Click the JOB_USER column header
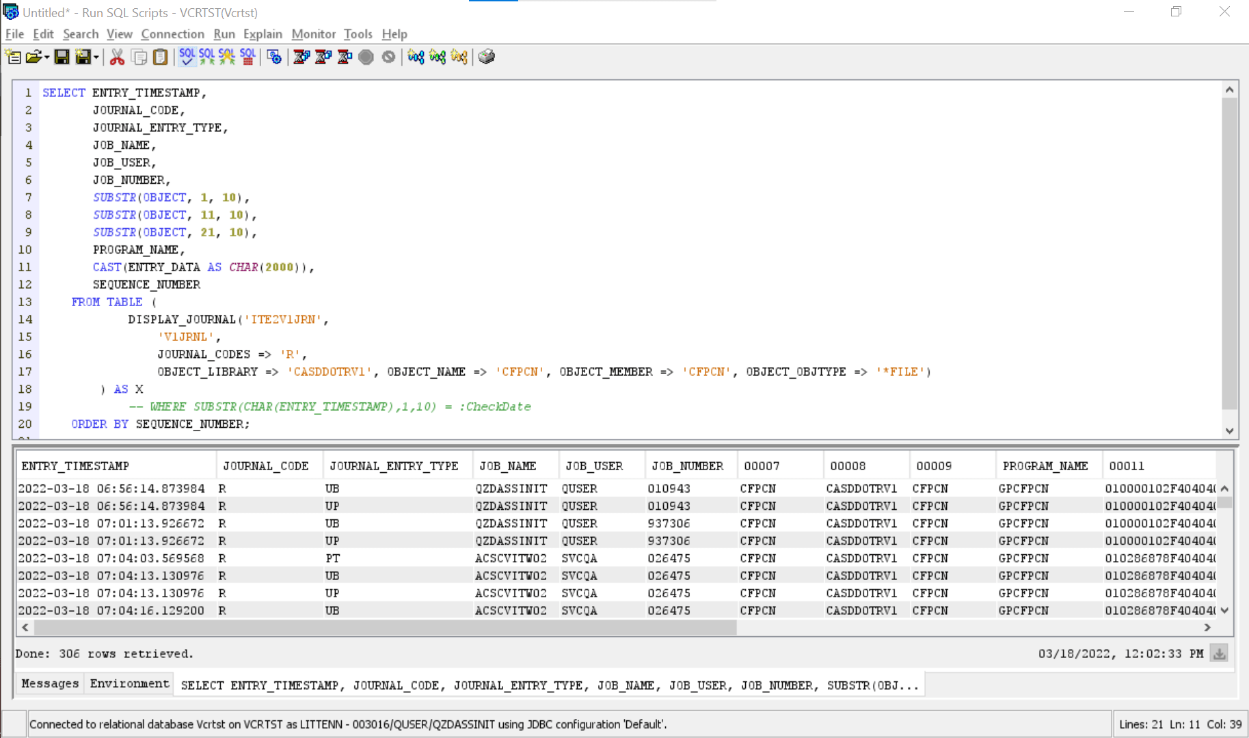The image size is (1249, 738). click(593, 465)
